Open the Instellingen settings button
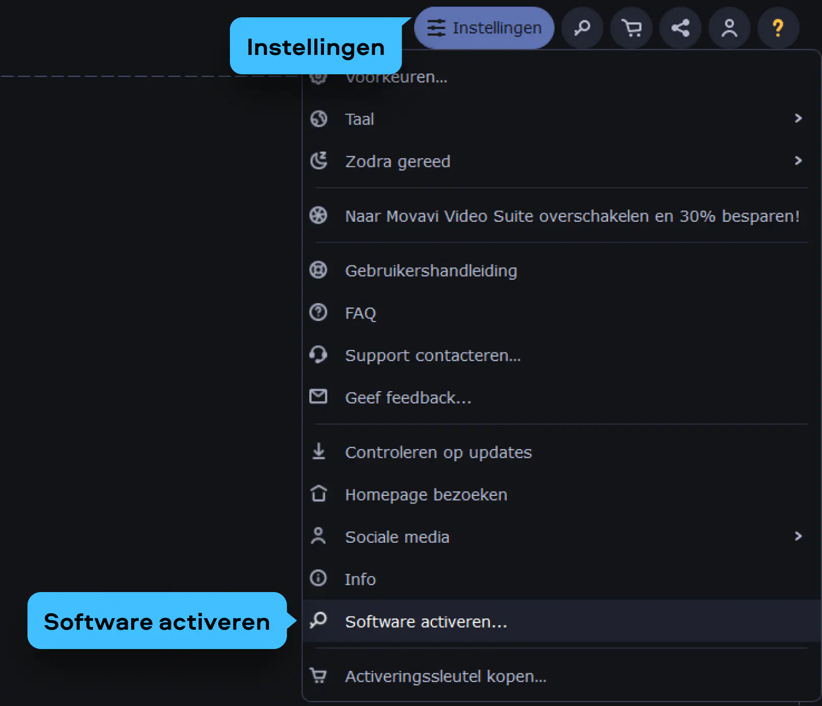This screenshot has width=822, height=706. 484,28
